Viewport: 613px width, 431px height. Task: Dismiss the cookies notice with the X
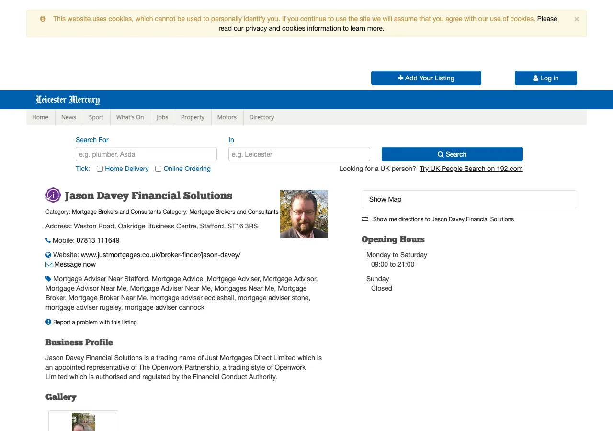(x=576, y=19)
